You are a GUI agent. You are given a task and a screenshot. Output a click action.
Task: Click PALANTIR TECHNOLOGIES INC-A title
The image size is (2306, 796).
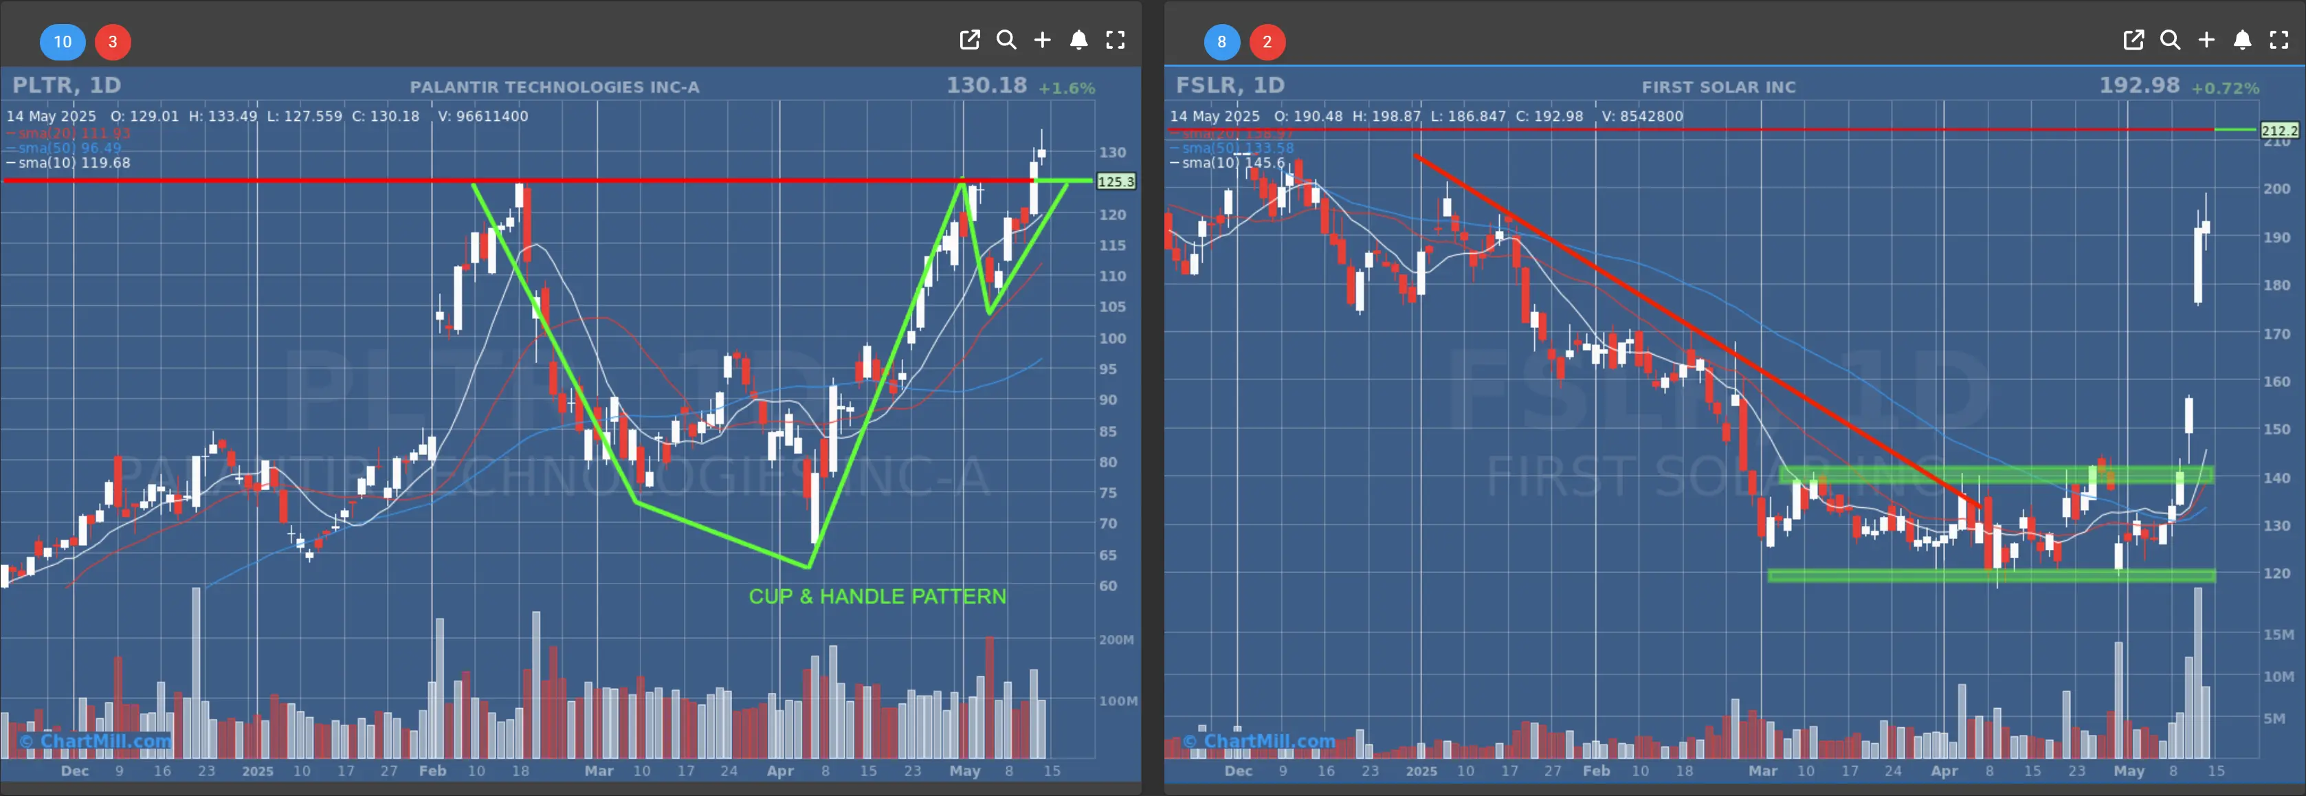tap(555, 87)
